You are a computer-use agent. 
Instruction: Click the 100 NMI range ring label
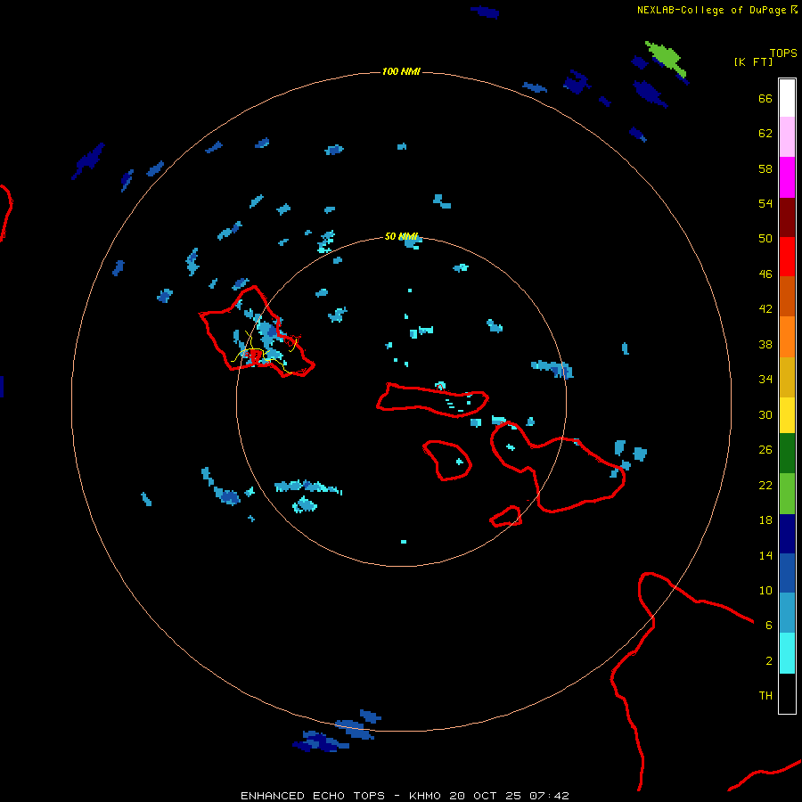click(x=401, y=71)
